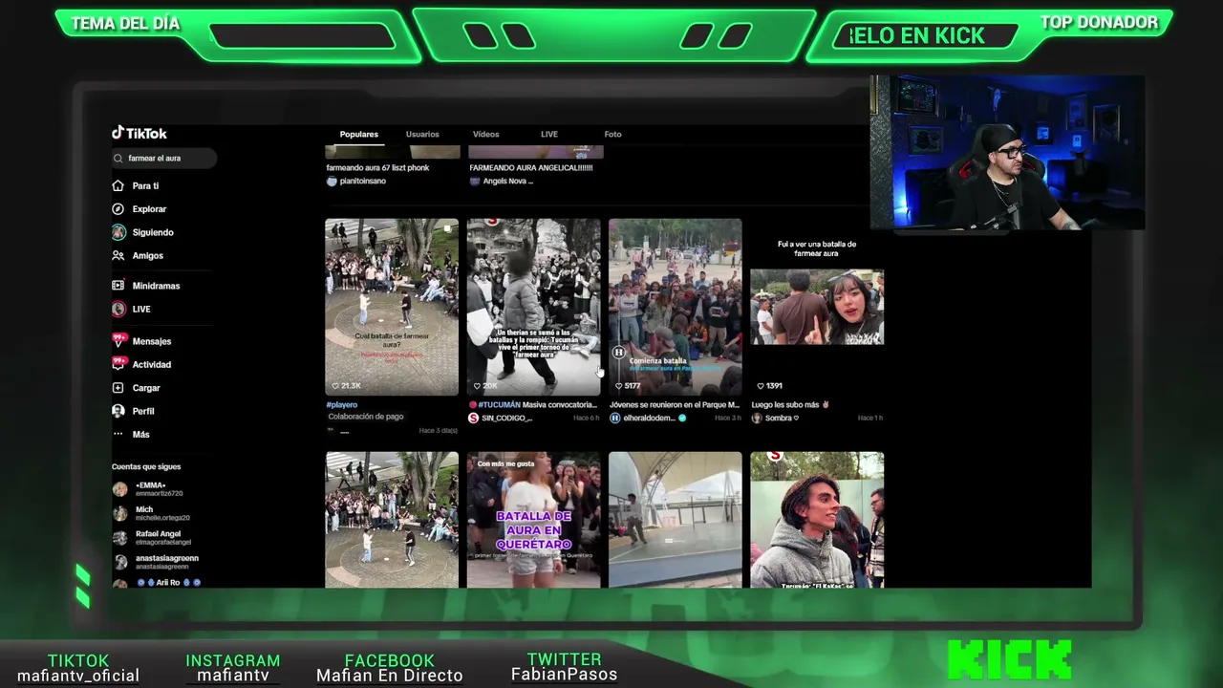
Task: Click 'Jóvenes se reunieron en el Parque' caption
Action: pyautogui.click(x=676, y=405)
